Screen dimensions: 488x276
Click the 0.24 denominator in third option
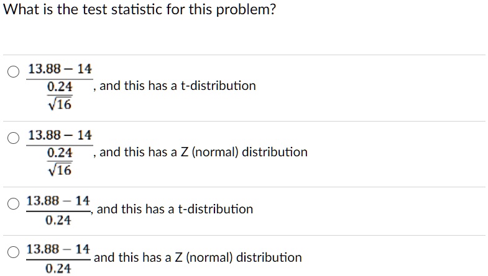click(58, 220)
